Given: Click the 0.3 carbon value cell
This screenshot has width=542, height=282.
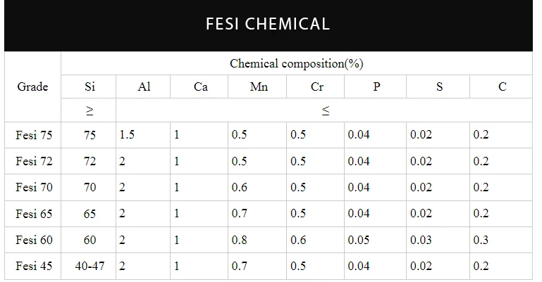Looking at the screenshot, I should [x=481, y=240].
